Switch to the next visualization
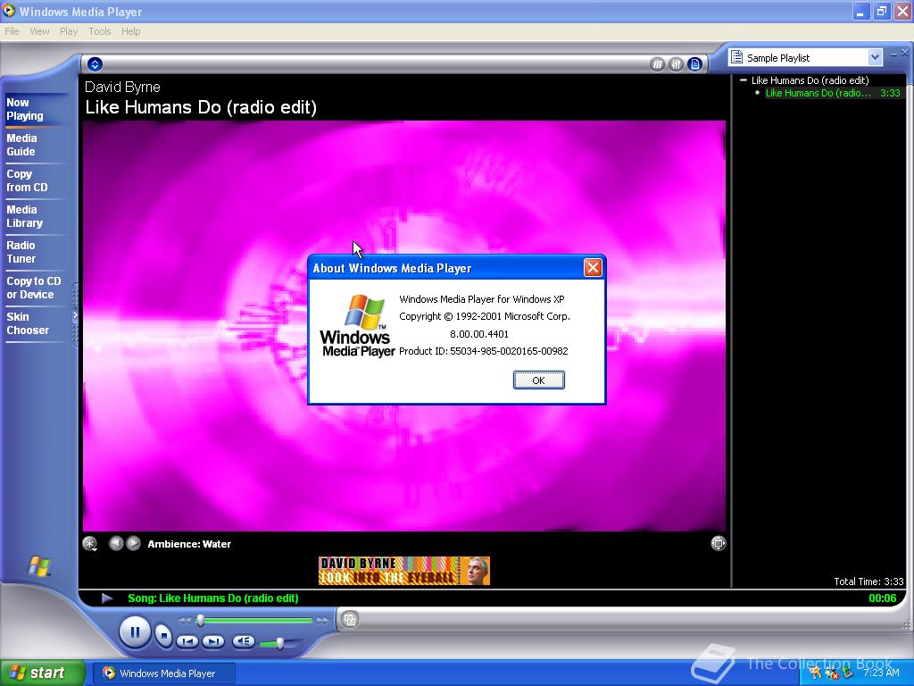 click(x=134, y=543)
